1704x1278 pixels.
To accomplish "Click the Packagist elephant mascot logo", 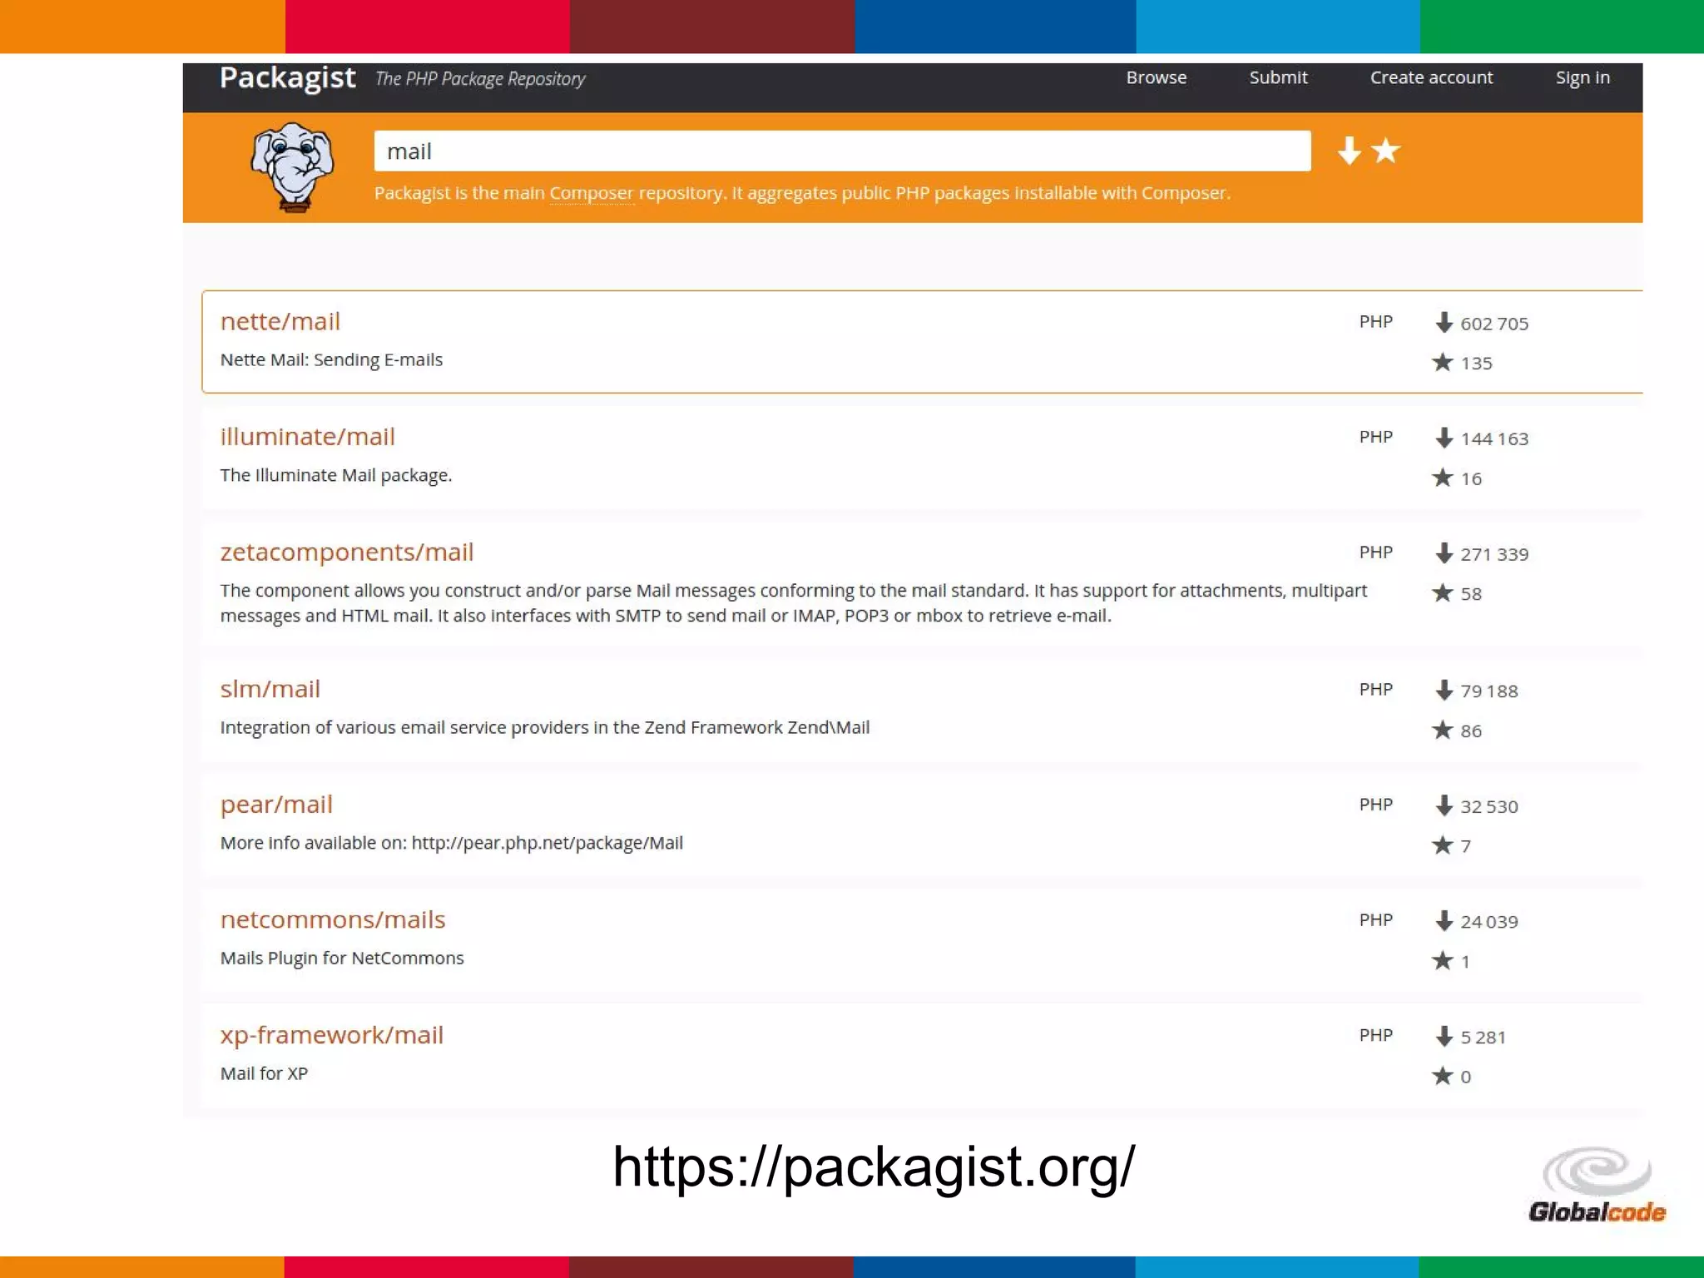I will coord(292,167).
